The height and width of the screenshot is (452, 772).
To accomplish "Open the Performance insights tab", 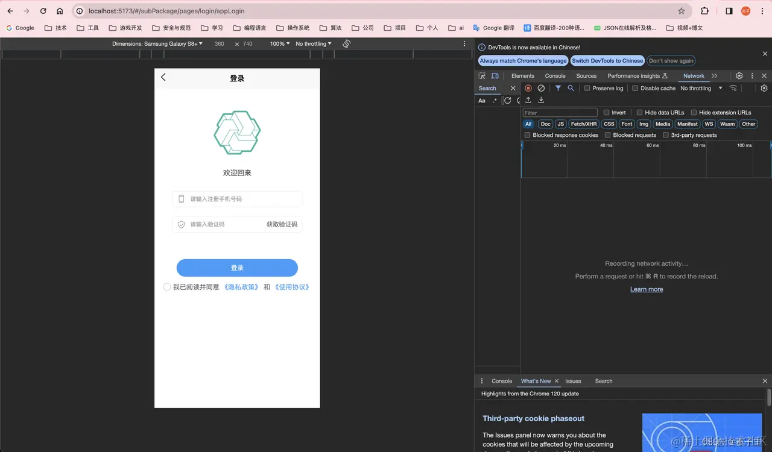I will coord(638,76).
